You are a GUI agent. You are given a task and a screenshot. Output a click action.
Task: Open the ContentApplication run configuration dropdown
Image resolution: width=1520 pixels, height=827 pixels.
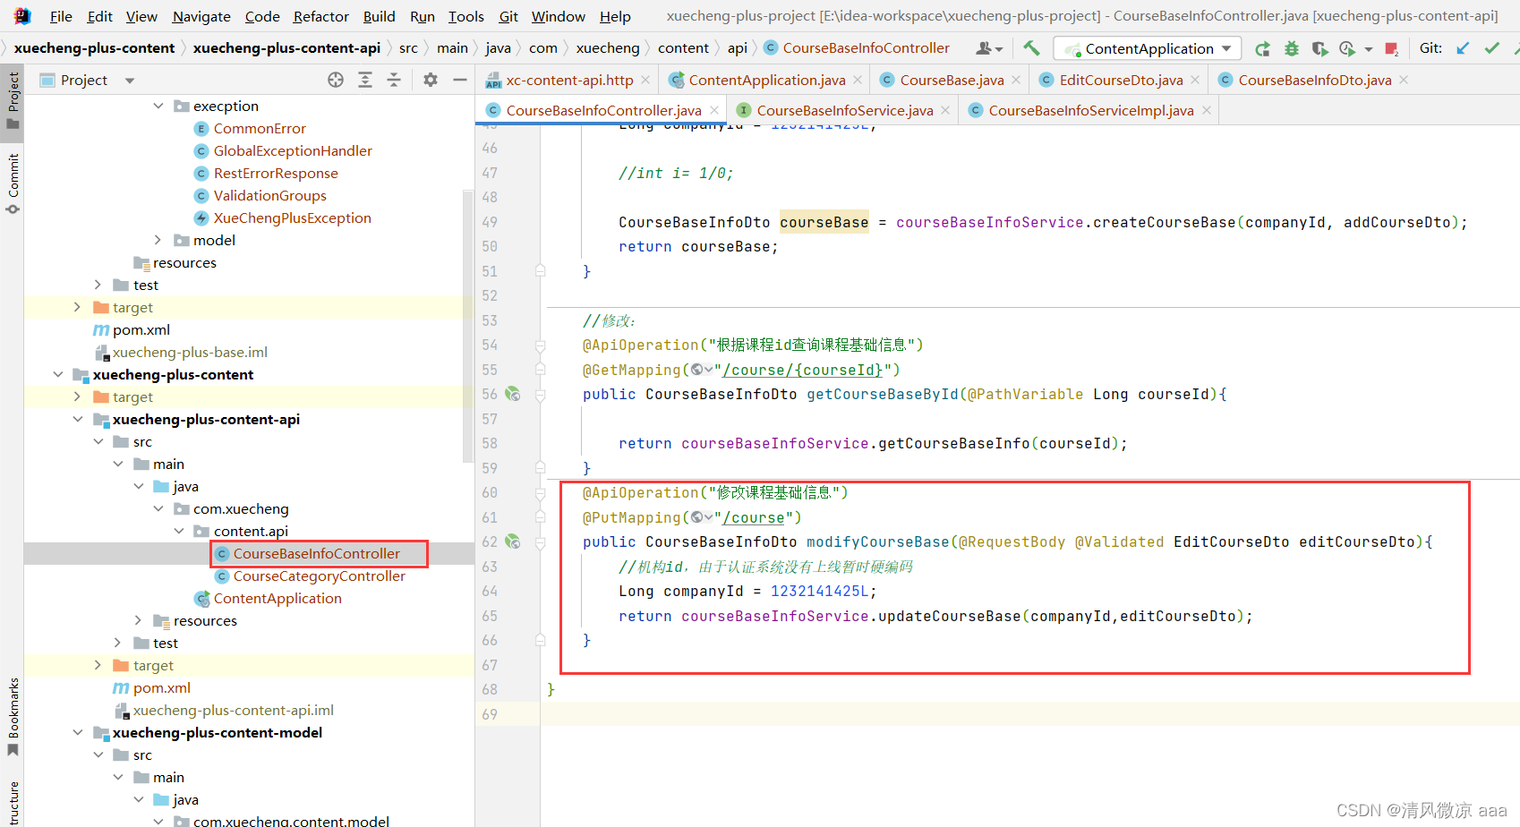pyautogui.click(x=1148, y=48)
